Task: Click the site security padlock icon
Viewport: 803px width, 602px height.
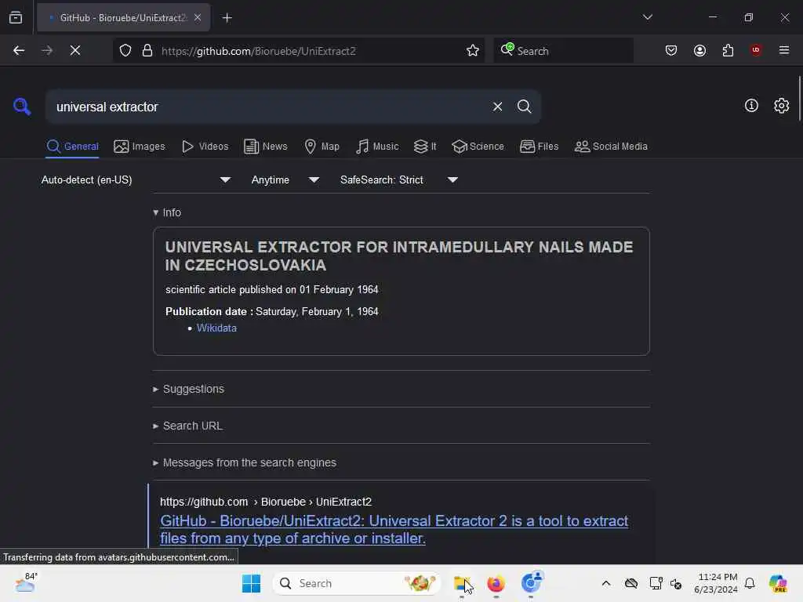Action: [147, 51]
